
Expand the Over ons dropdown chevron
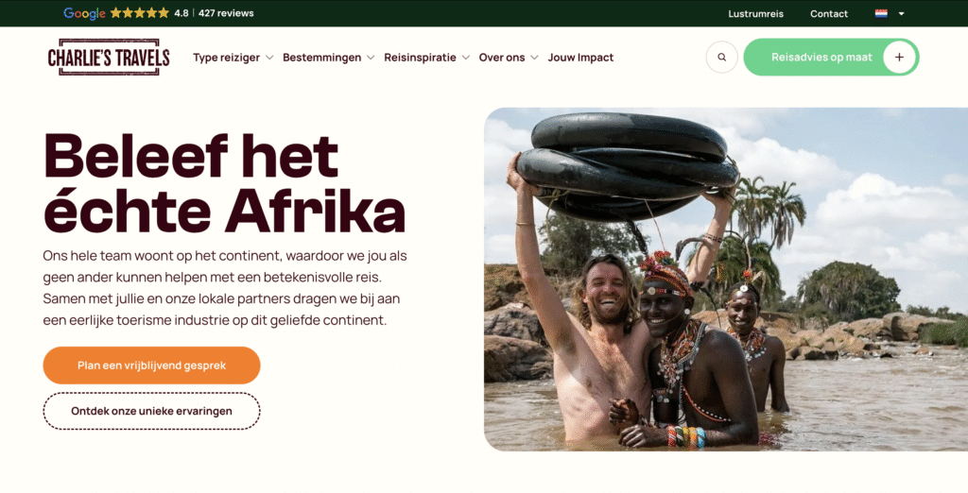point(534,58)
